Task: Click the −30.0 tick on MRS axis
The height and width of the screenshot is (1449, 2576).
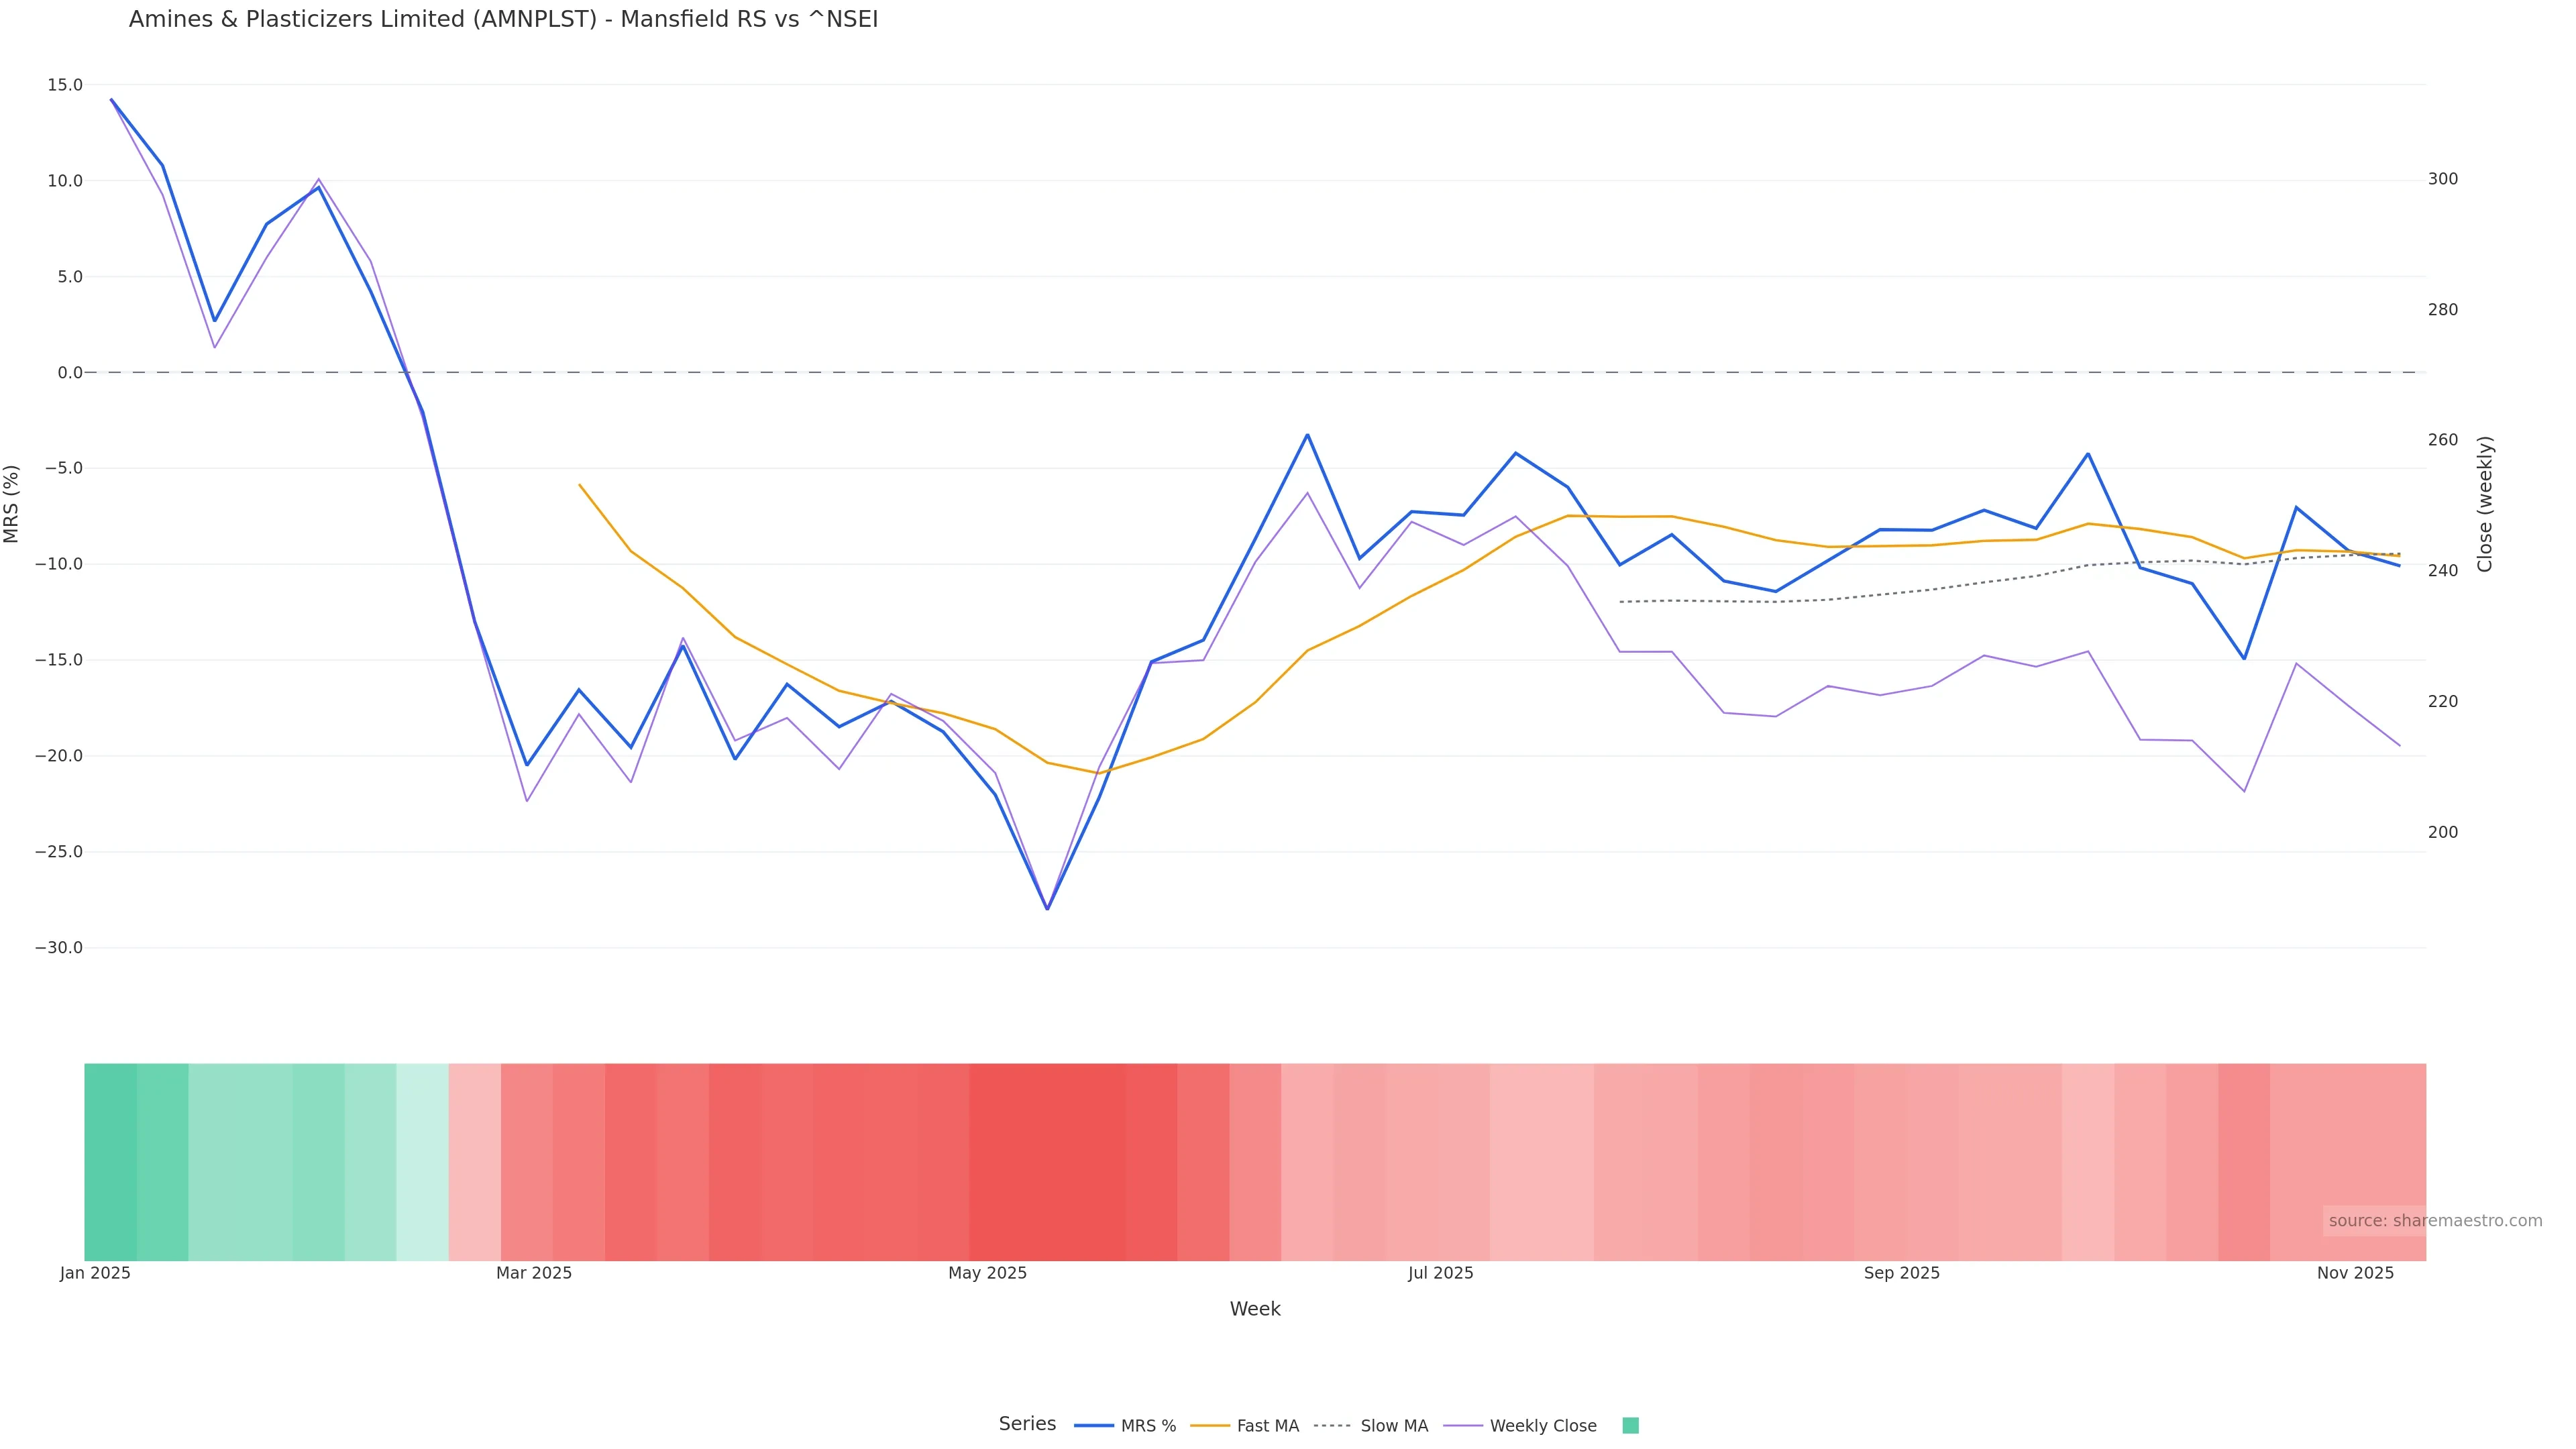Action: (59, 947)
